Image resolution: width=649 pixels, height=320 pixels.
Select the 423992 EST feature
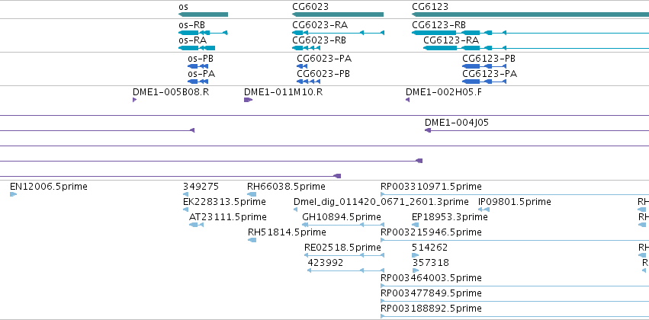[346, 270]
